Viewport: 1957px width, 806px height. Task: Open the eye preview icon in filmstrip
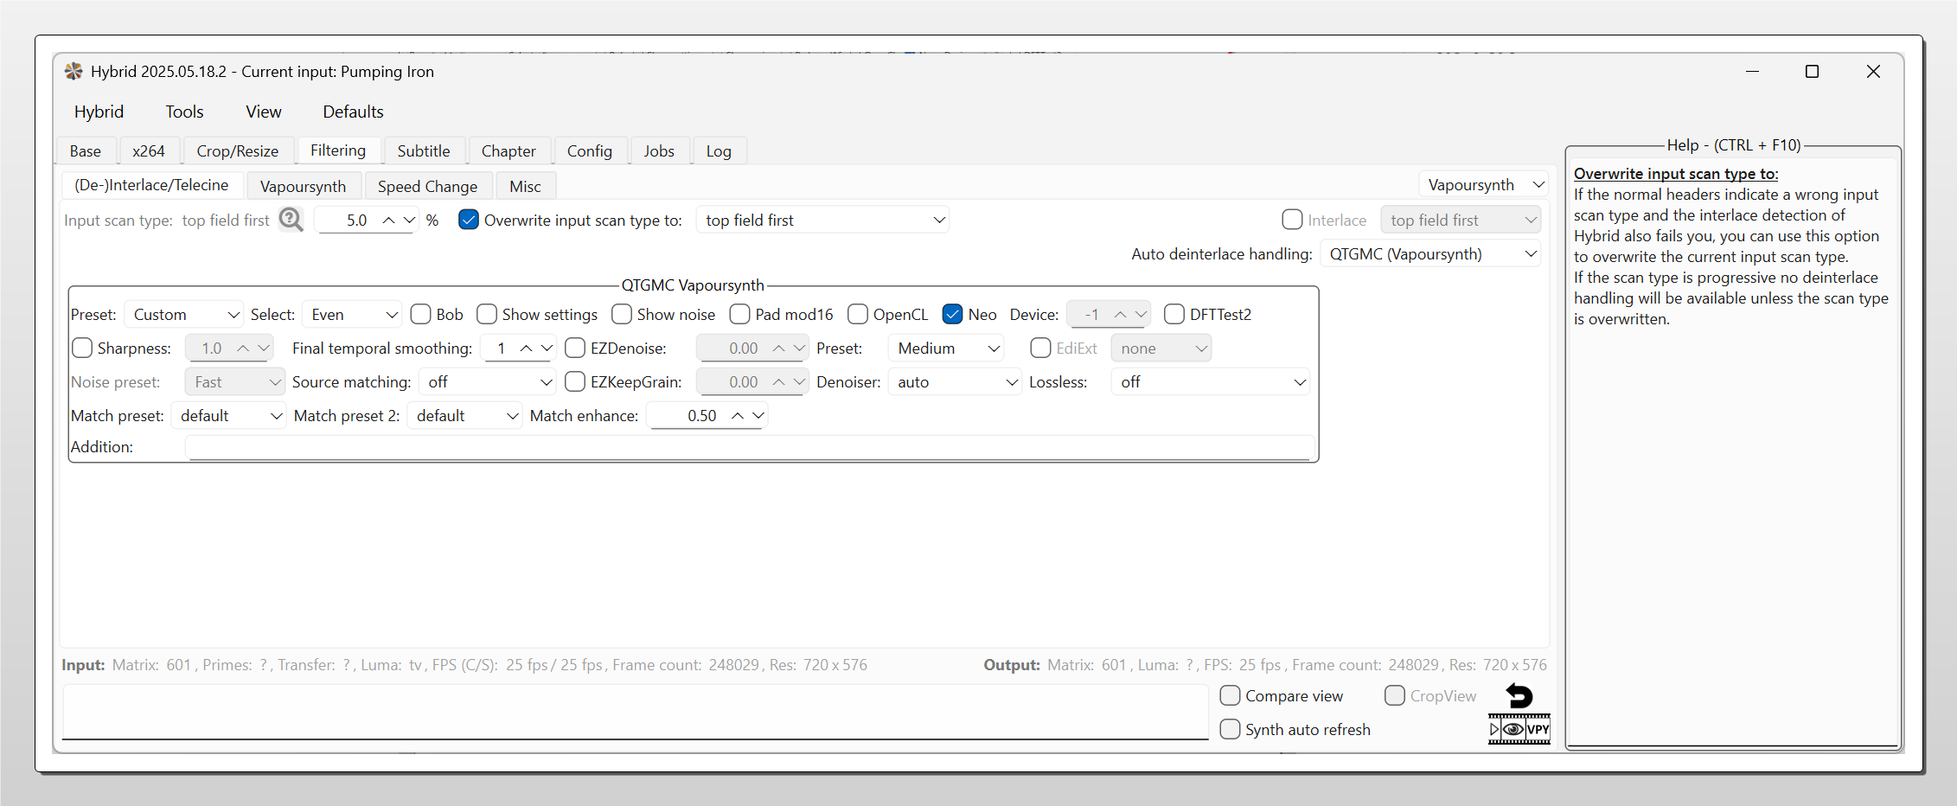1513,729
